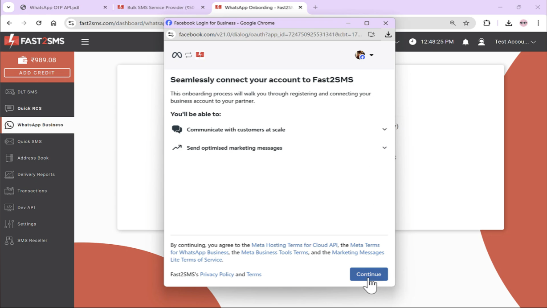Expand Send optimised marketing messages
Image resolution: width=547 pixels, height=308 pixels.
pyautogui.click(x=384, y=148)
